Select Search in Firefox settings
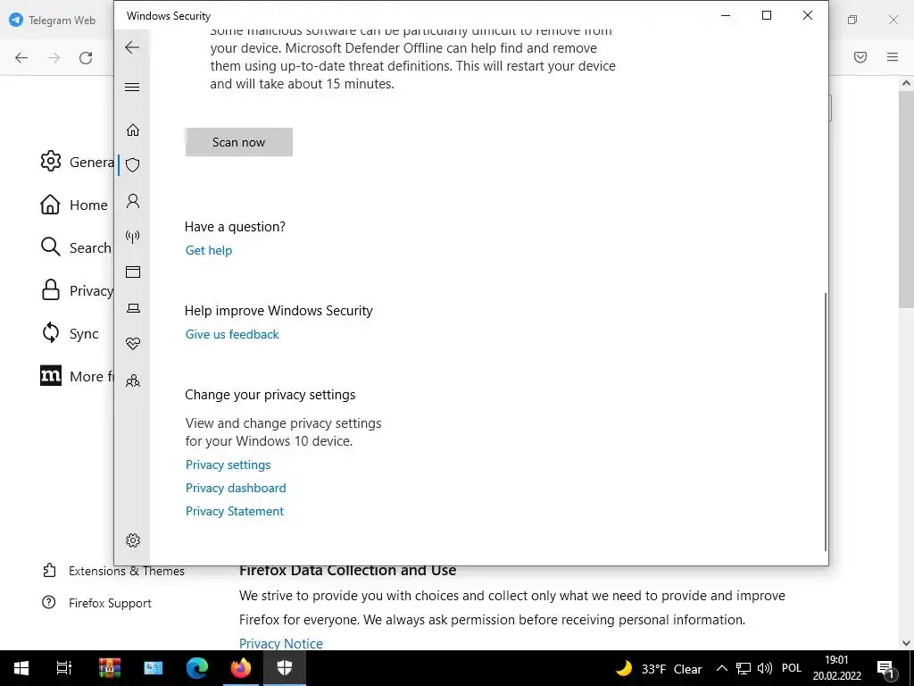Image resolution: width=914 pixels, height=686 pixels. (x=76, y=247)
